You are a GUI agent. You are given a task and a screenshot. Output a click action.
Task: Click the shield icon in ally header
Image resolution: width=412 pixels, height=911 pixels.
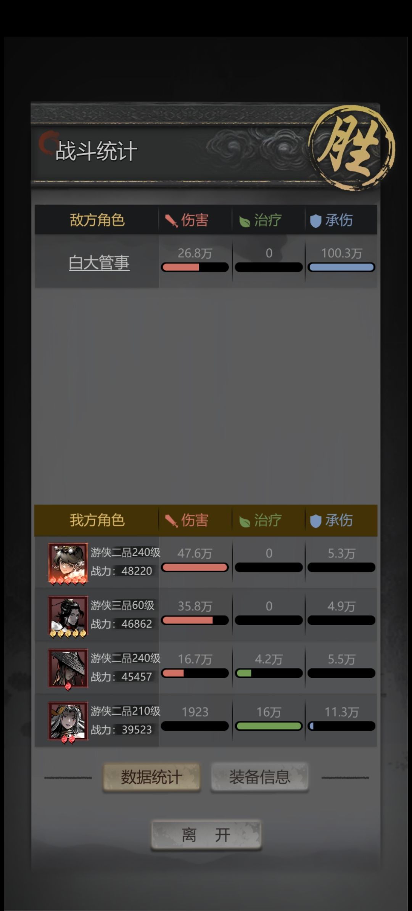[x=315, y=521]
